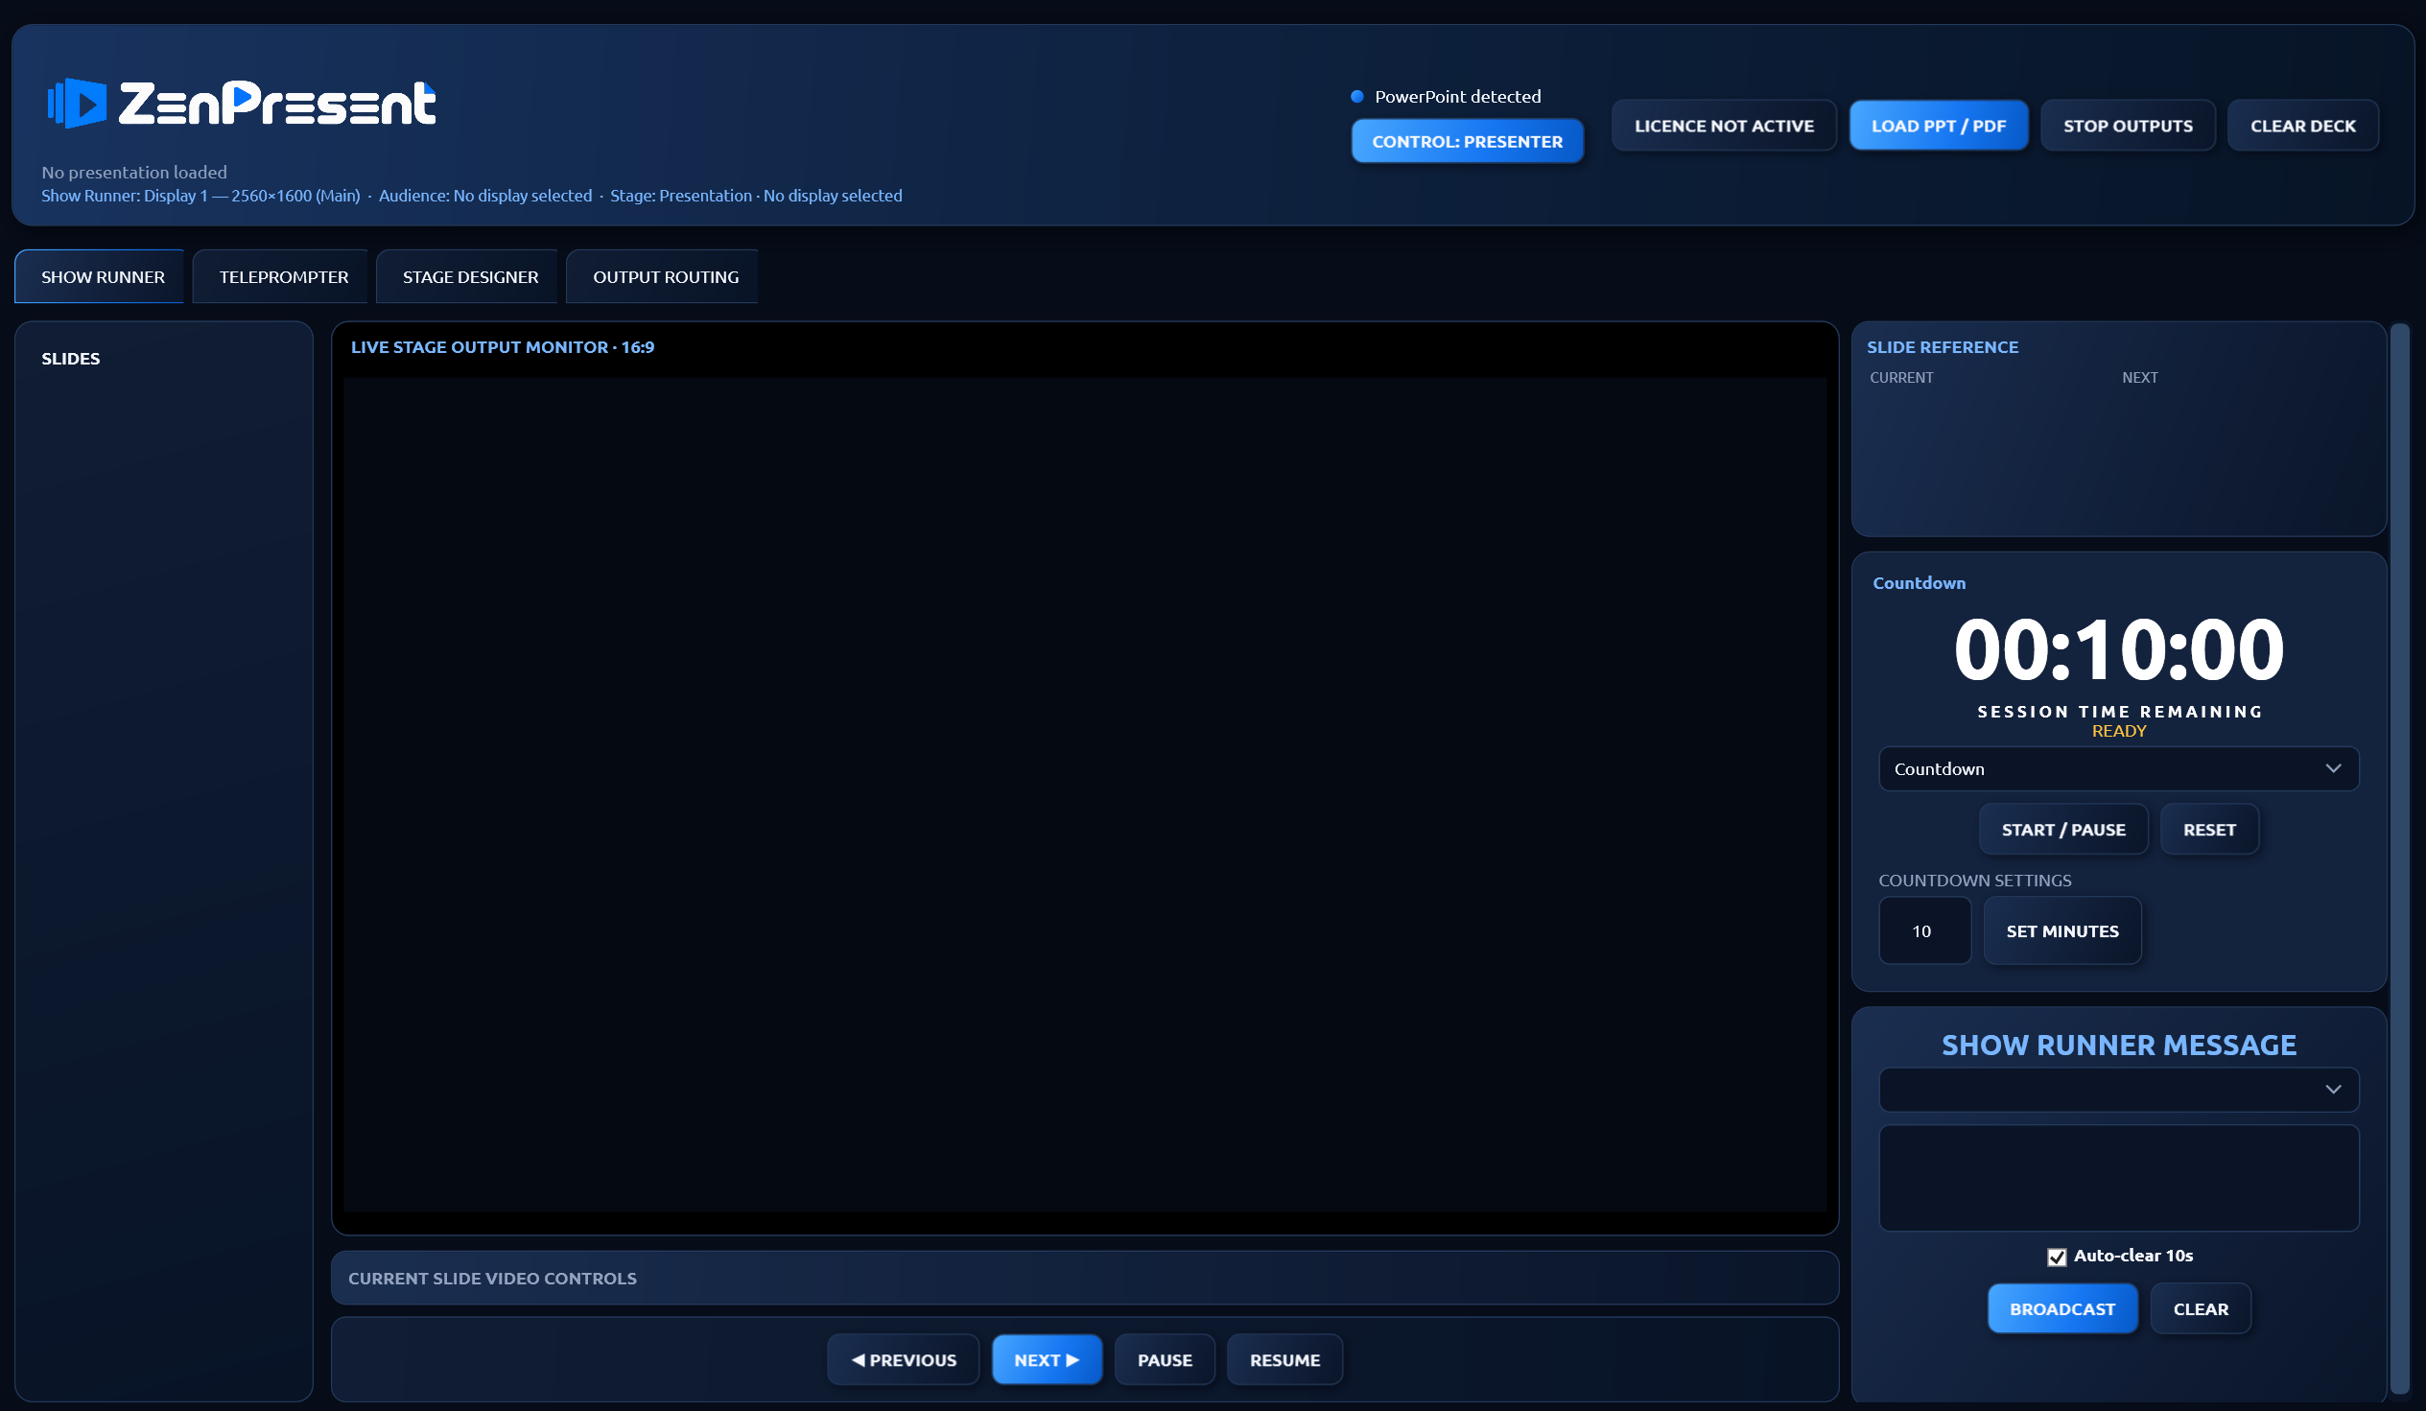Click the right panel vertical scrollbar
This screenshot has height=1411, width=2426.
click(2399, 858)
